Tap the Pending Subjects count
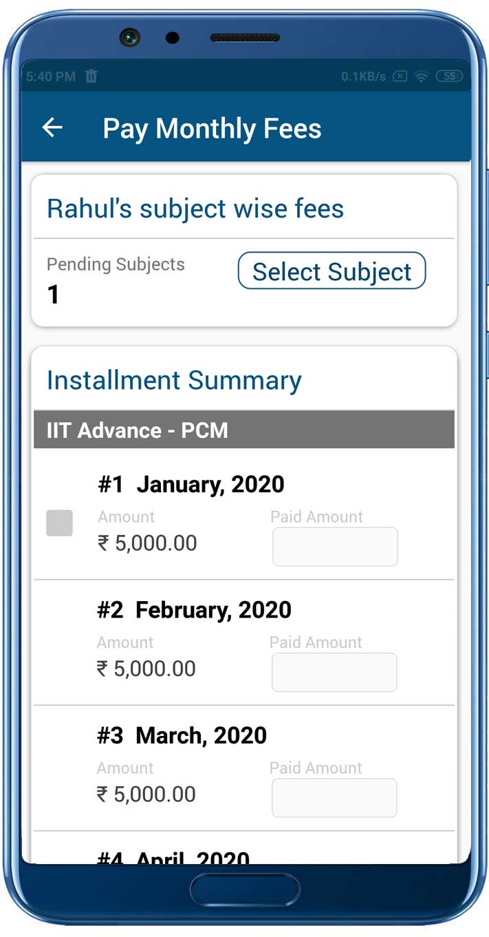Image resolution: width=489 pixels, height=937 pixels. coord(54,295)
